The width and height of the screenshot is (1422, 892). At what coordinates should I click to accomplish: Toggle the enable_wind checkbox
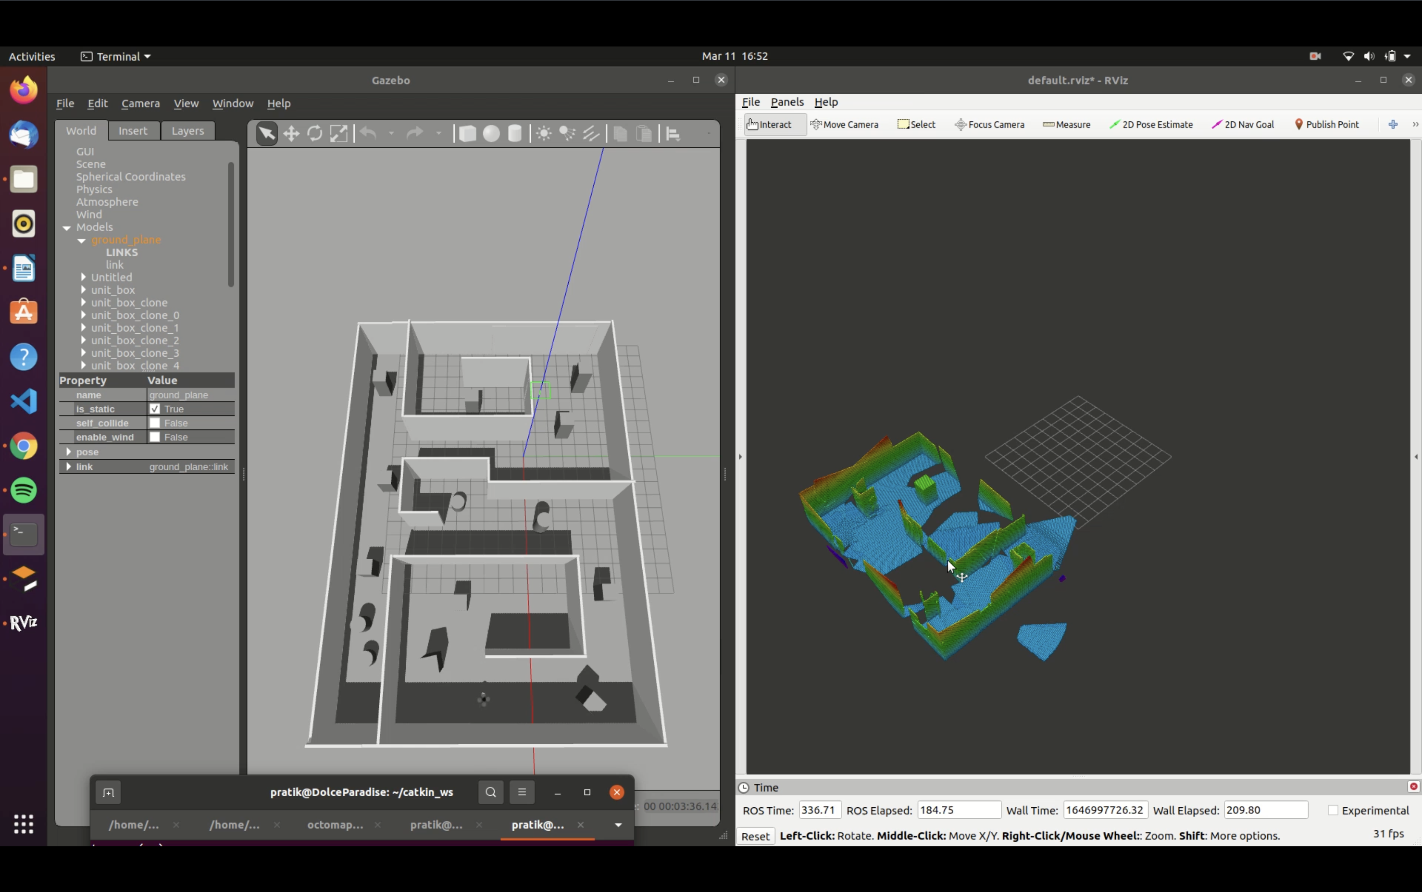pyautogui.click(x=155, y=437)
